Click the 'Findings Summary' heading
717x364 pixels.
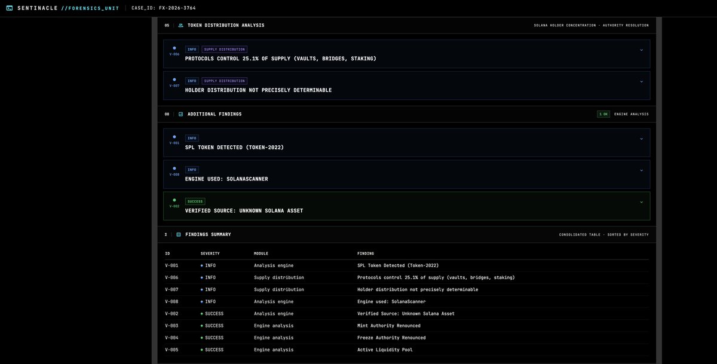pyautogui.click(x=208, y=235)
